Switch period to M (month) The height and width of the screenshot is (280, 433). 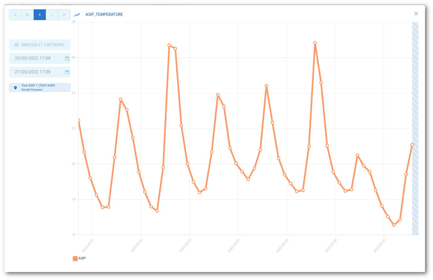pos(27,15)
